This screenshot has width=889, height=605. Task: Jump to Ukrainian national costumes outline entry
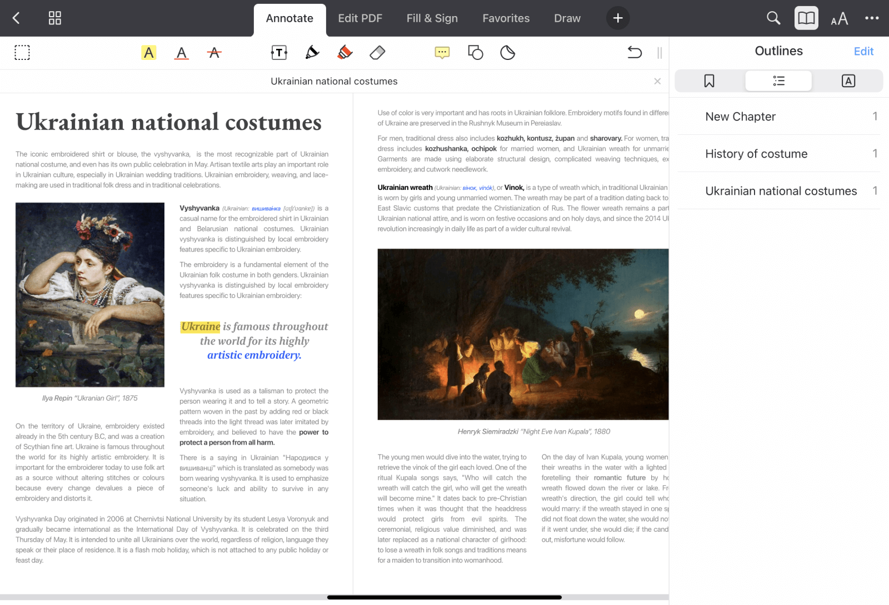778,191
